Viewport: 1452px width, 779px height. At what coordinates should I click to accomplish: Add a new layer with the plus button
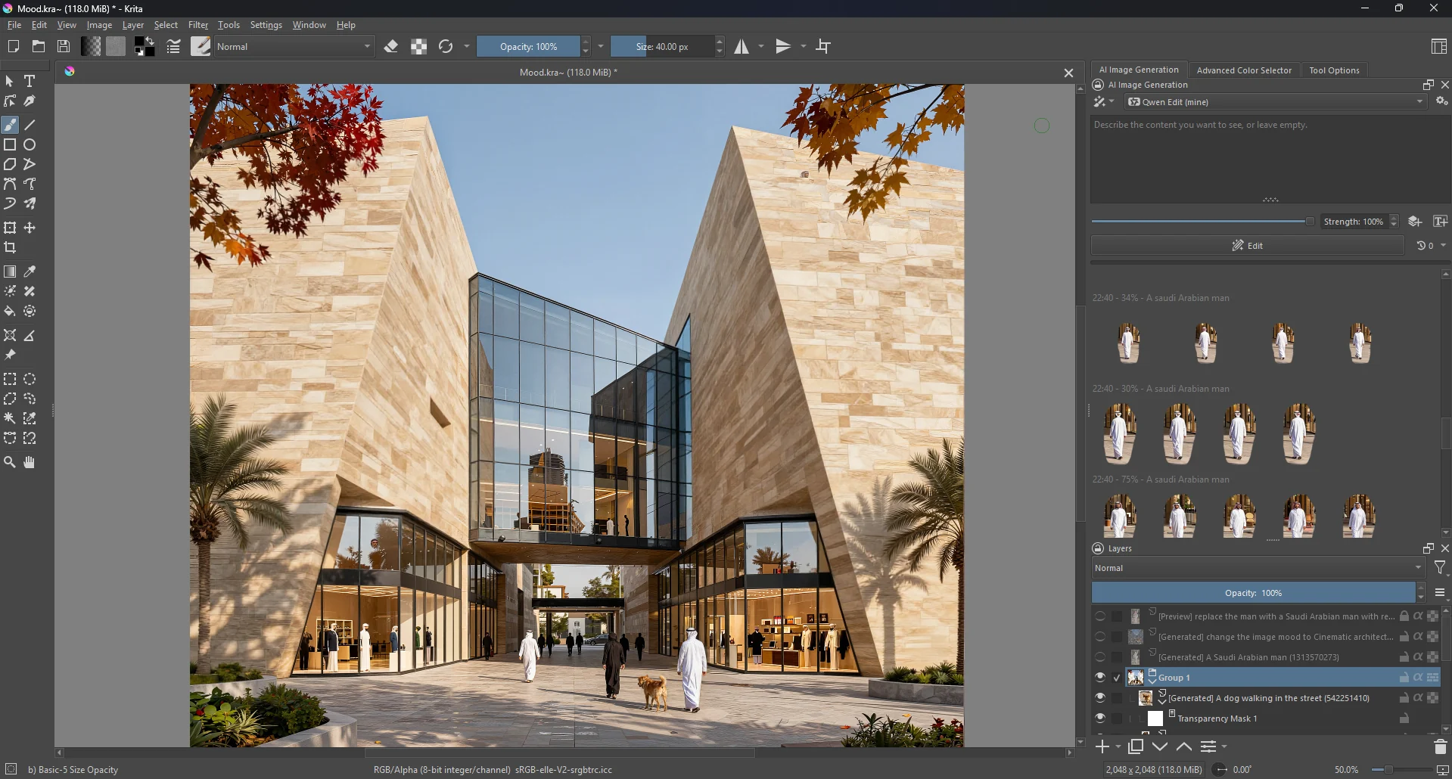tap(1103, 746)
